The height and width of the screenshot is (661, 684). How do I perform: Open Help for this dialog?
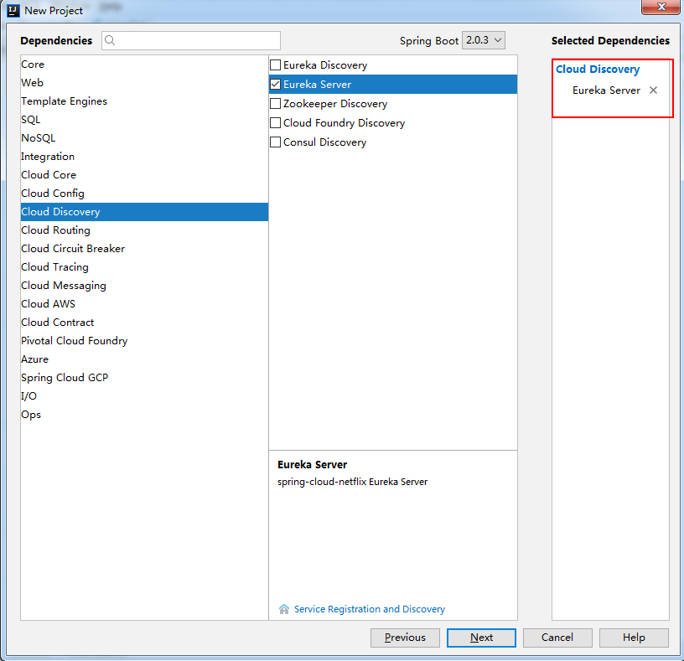tap(634, 638)
